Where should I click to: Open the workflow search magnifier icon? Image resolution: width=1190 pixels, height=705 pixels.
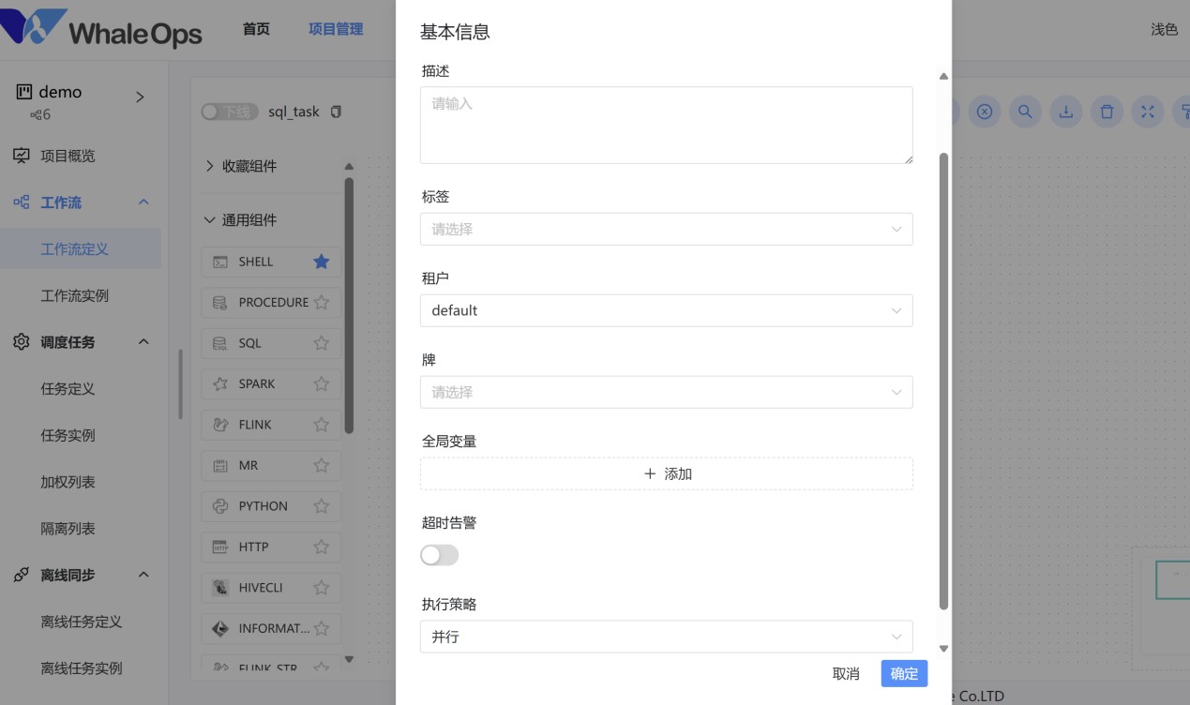[x=1024, y=112]
